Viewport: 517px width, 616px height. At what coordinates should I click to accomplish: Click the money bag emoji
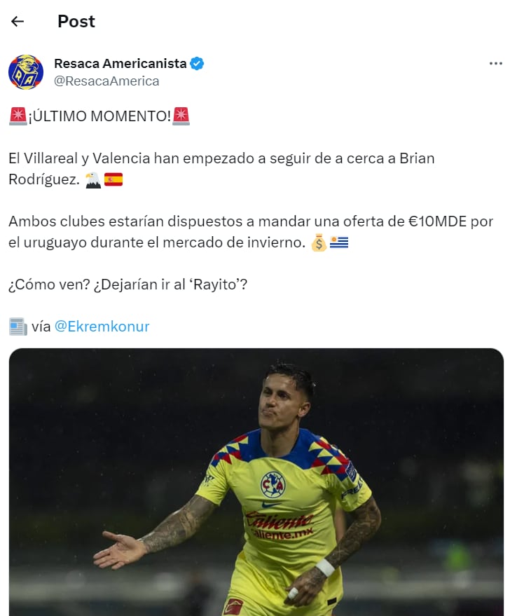[319, 242]
